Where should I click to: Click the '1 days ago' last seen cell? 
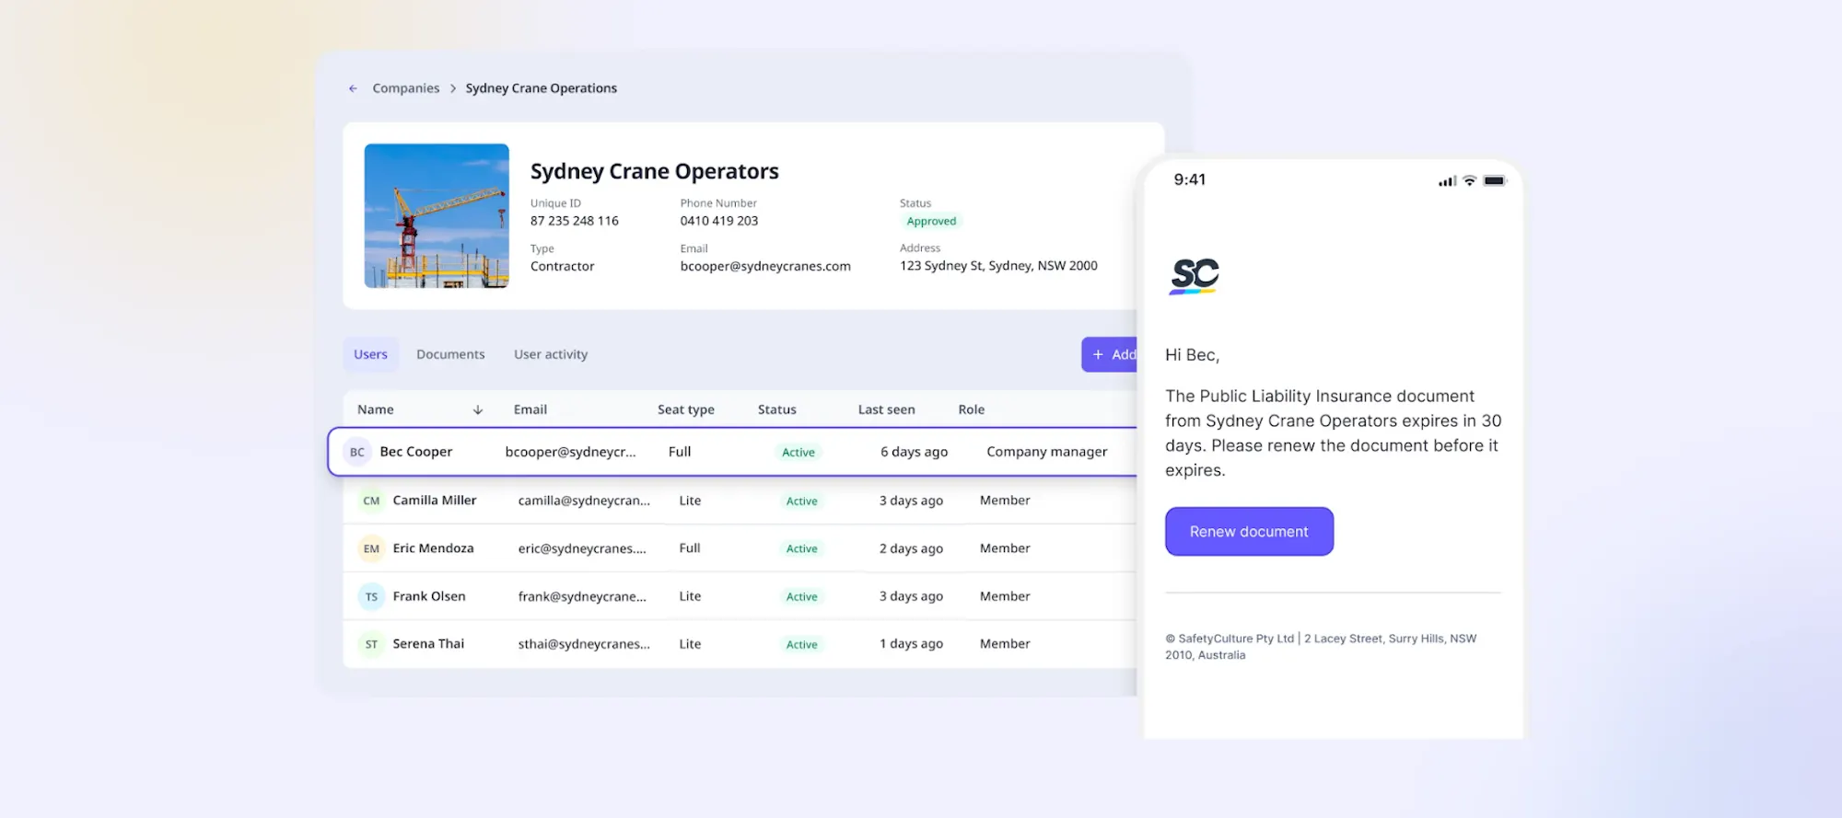[911, 644]
